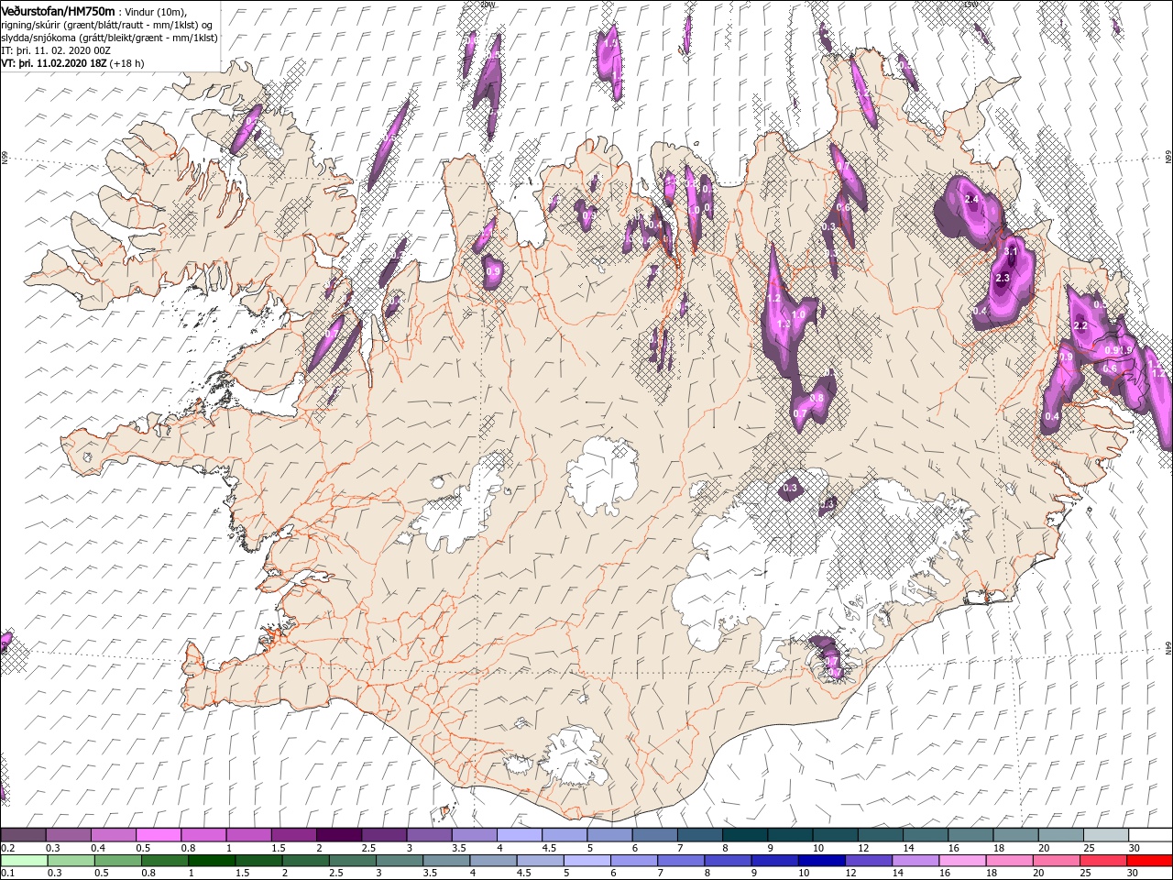This screenshot has width=1173, height=880.
Task: Click the 'rigning/skúrir' text in the header
Action: (x=32, y=25)
